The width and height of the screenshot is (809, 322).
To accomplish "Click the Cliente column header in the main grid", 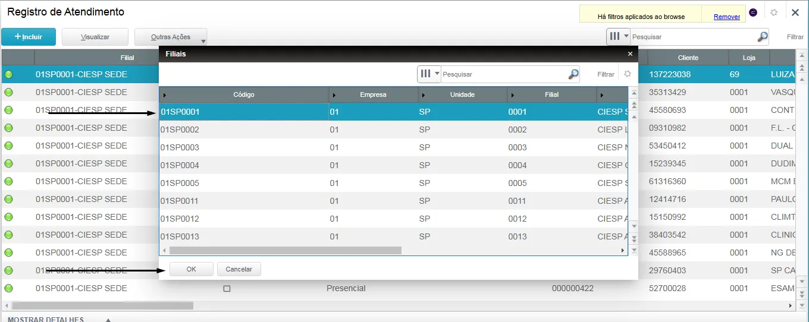I will [x=688, y=58].
